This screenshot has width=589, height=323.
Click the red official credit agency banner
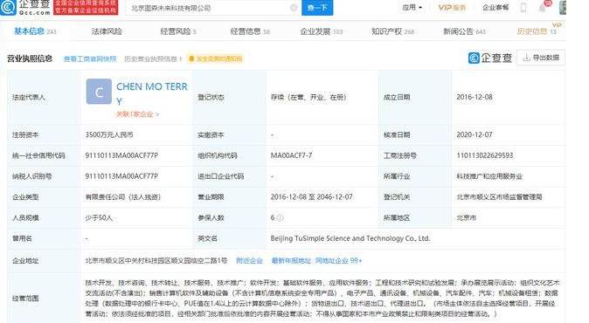coord(86,7)
